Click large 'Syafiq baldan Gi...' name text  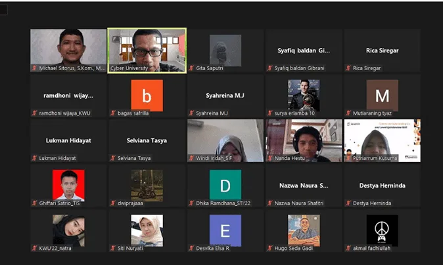coord(304,51)
